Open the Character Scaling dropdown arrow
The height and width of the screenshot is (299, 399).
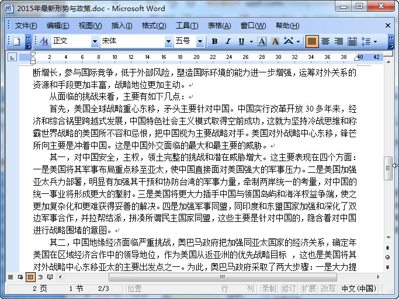tap(299, 41)
